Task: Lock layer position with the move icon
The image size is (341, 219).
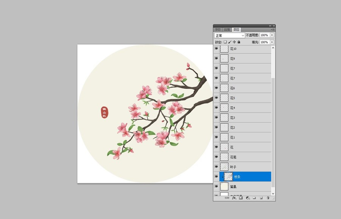Action: coord(234,42)
